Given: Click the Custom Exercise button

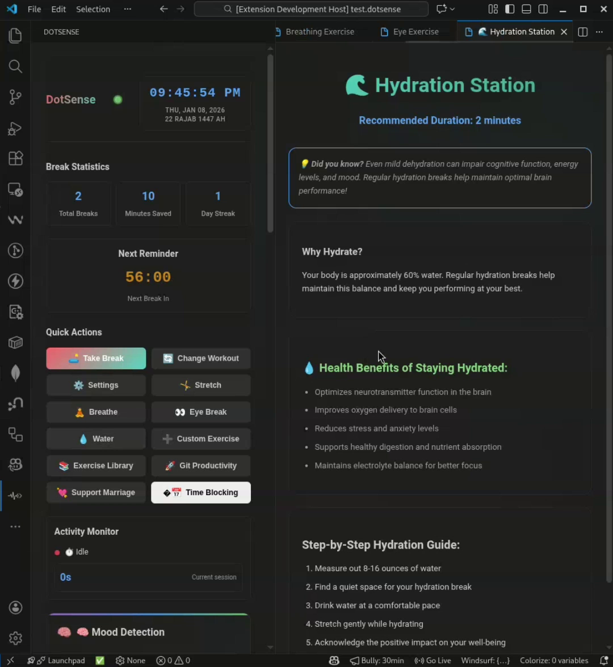Looking at the screenshot, I should click(201, 438).
